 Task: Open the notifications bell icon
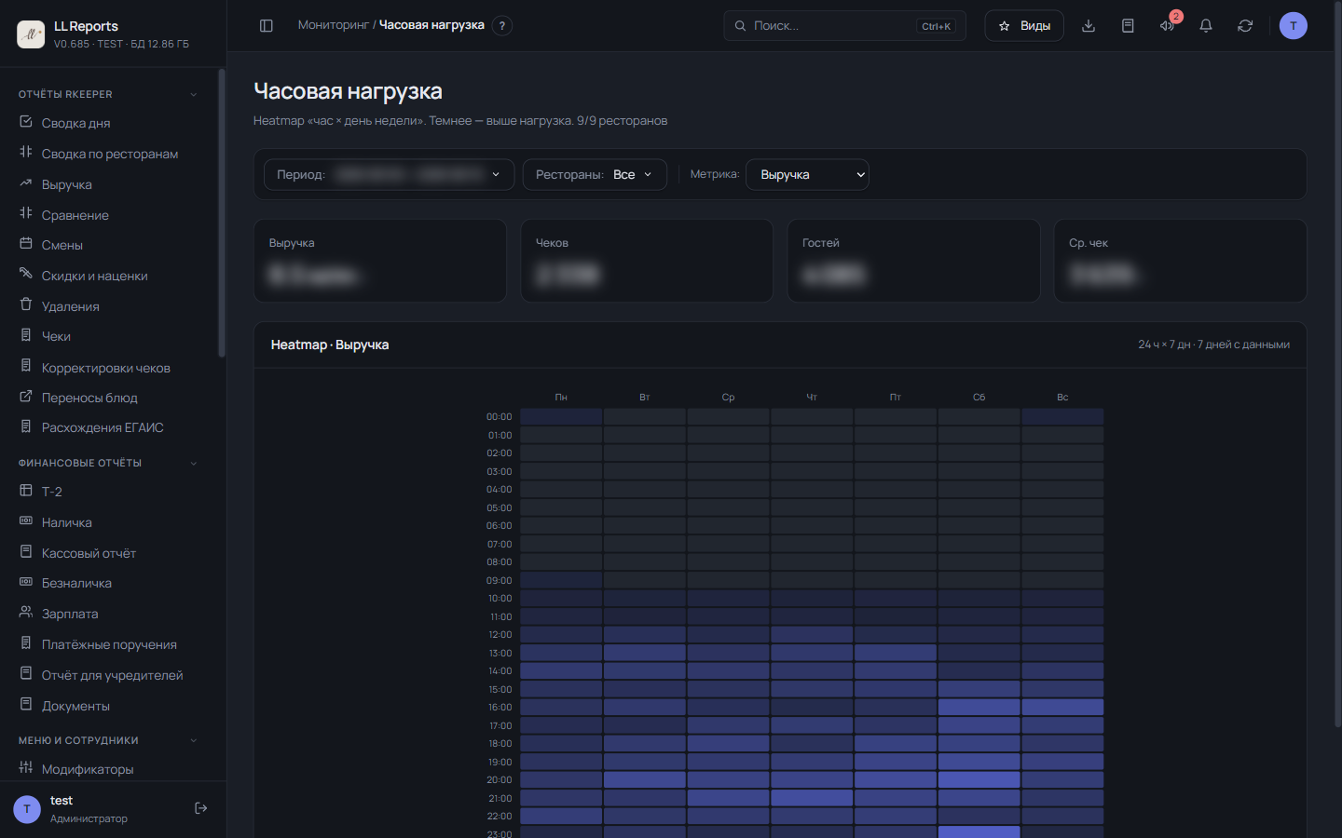pos(1206,26)
